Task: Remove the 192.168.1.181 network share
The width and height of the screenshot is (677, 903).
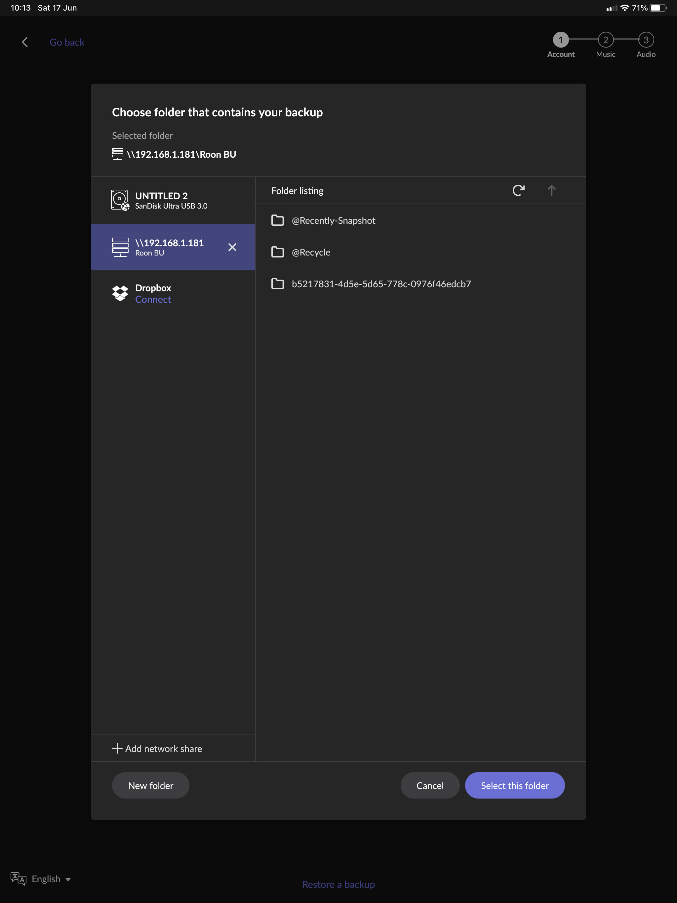Action: click(x=232, y=247)
